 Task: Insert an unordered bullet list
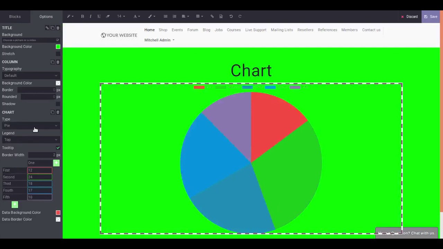coord(165,16)
